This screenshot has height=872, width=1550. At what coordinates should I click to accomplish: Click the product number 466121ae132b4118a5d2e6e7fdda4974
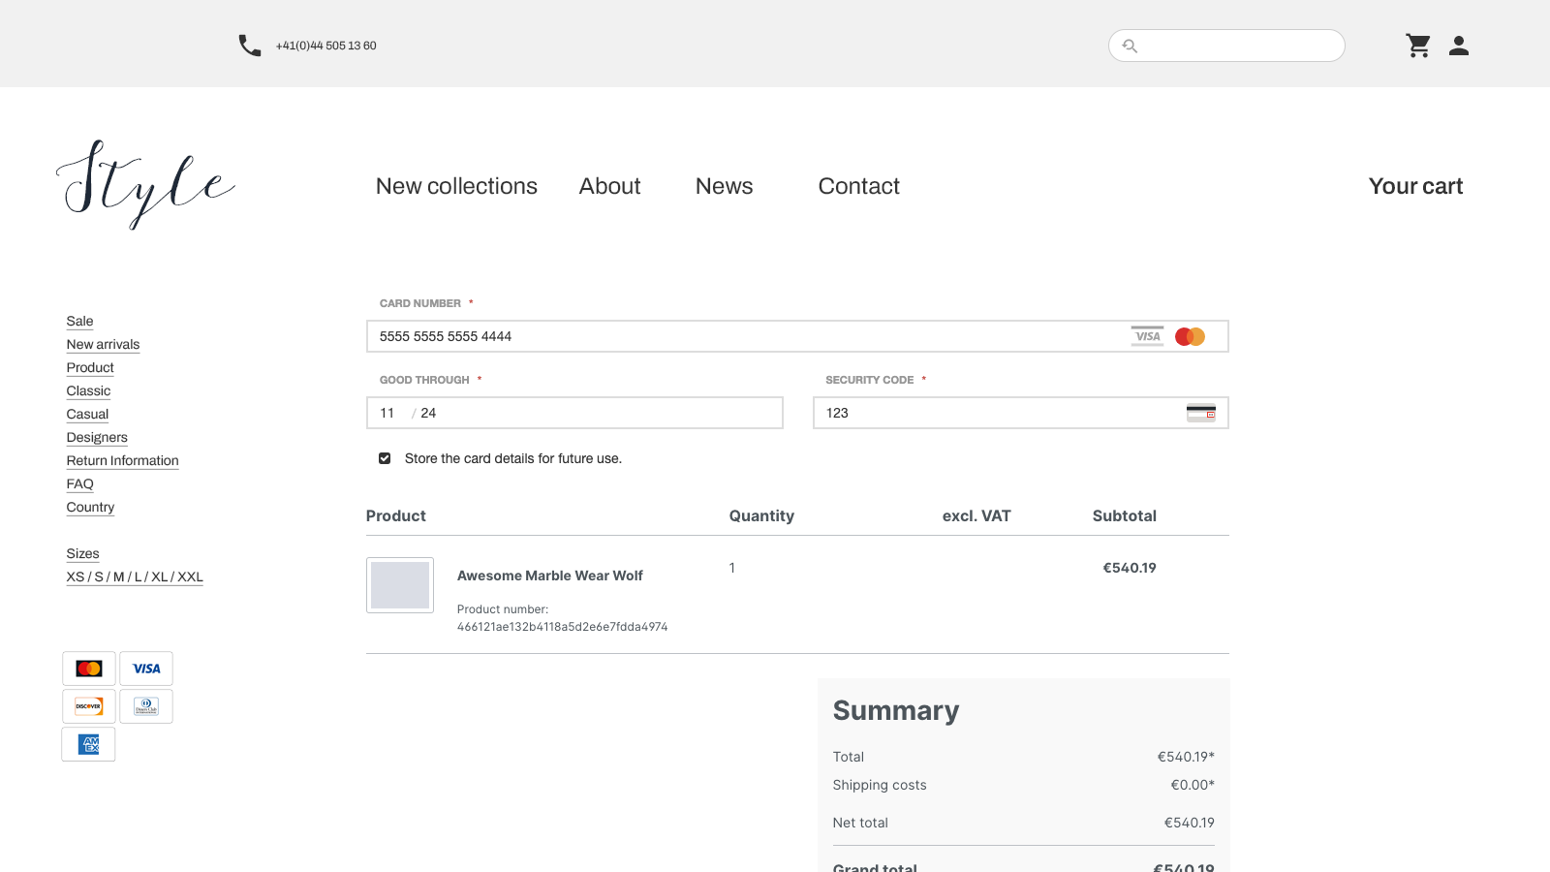click(563, 627)
